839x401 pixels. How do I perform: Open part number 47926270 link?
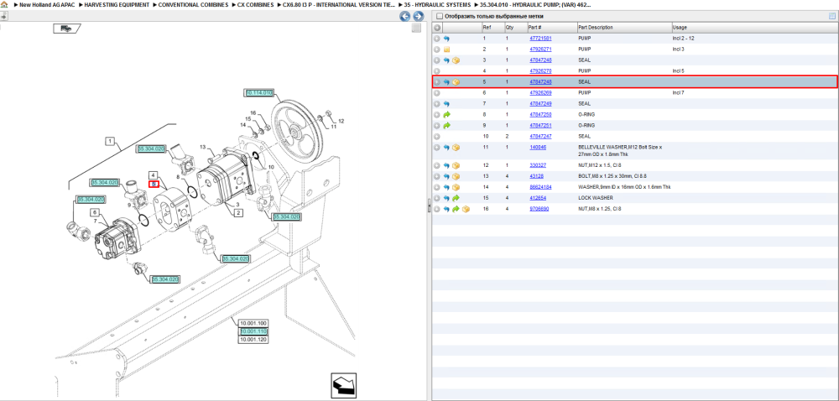point(540,71)
